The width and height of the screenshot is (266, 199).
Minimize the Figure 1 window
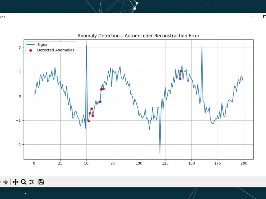[x=253, y=17]
